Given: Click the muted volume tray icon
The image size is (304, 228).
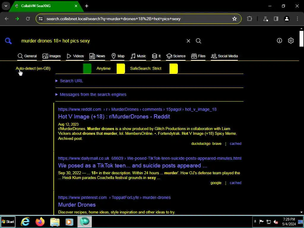Looking at the screenshot, I should point(276,221).
